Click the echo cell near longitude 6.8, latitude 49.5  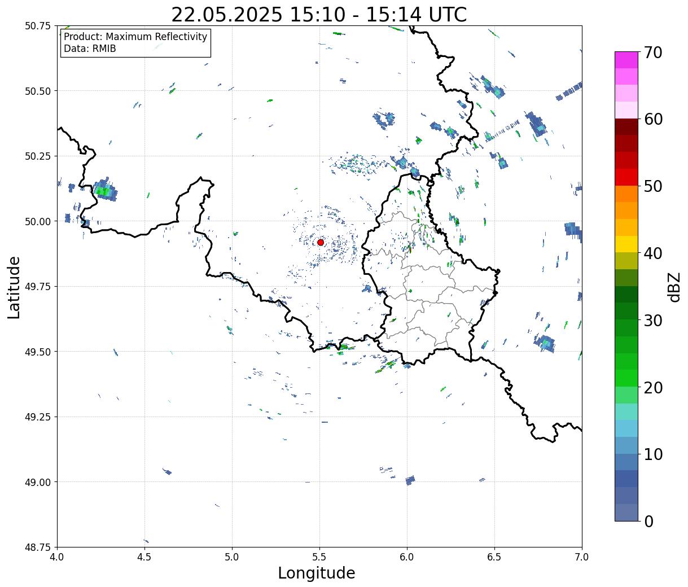coord(545,343)
